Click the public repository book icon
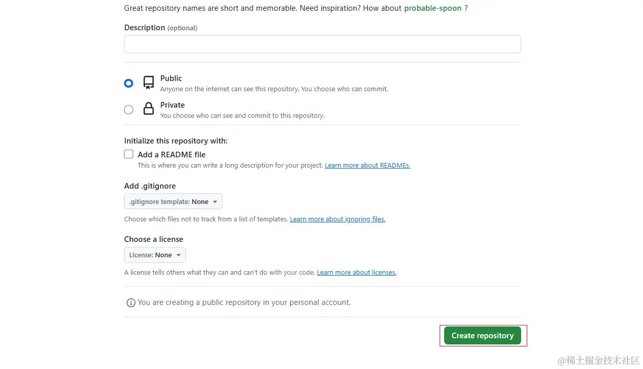 tap(149, 83)
